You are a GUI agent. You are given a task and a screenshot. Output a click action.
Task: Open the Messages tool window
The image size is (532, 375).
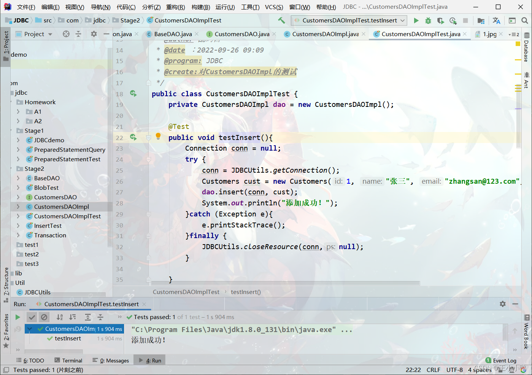(x=111, y=361)
